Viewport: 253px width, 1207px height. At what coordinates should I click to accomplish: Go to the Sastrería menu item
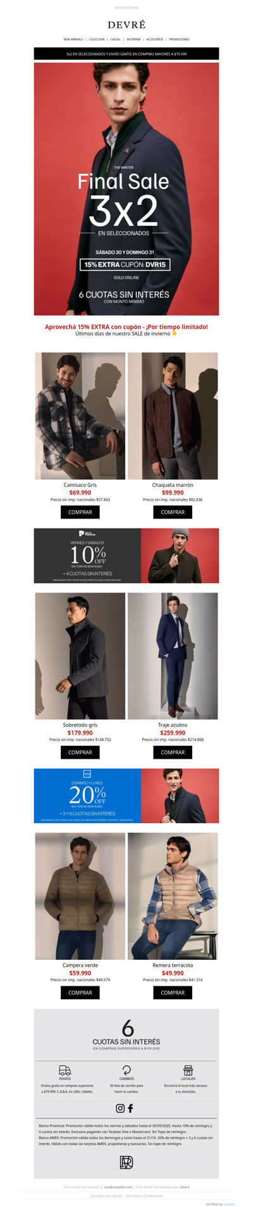[133, 39]
